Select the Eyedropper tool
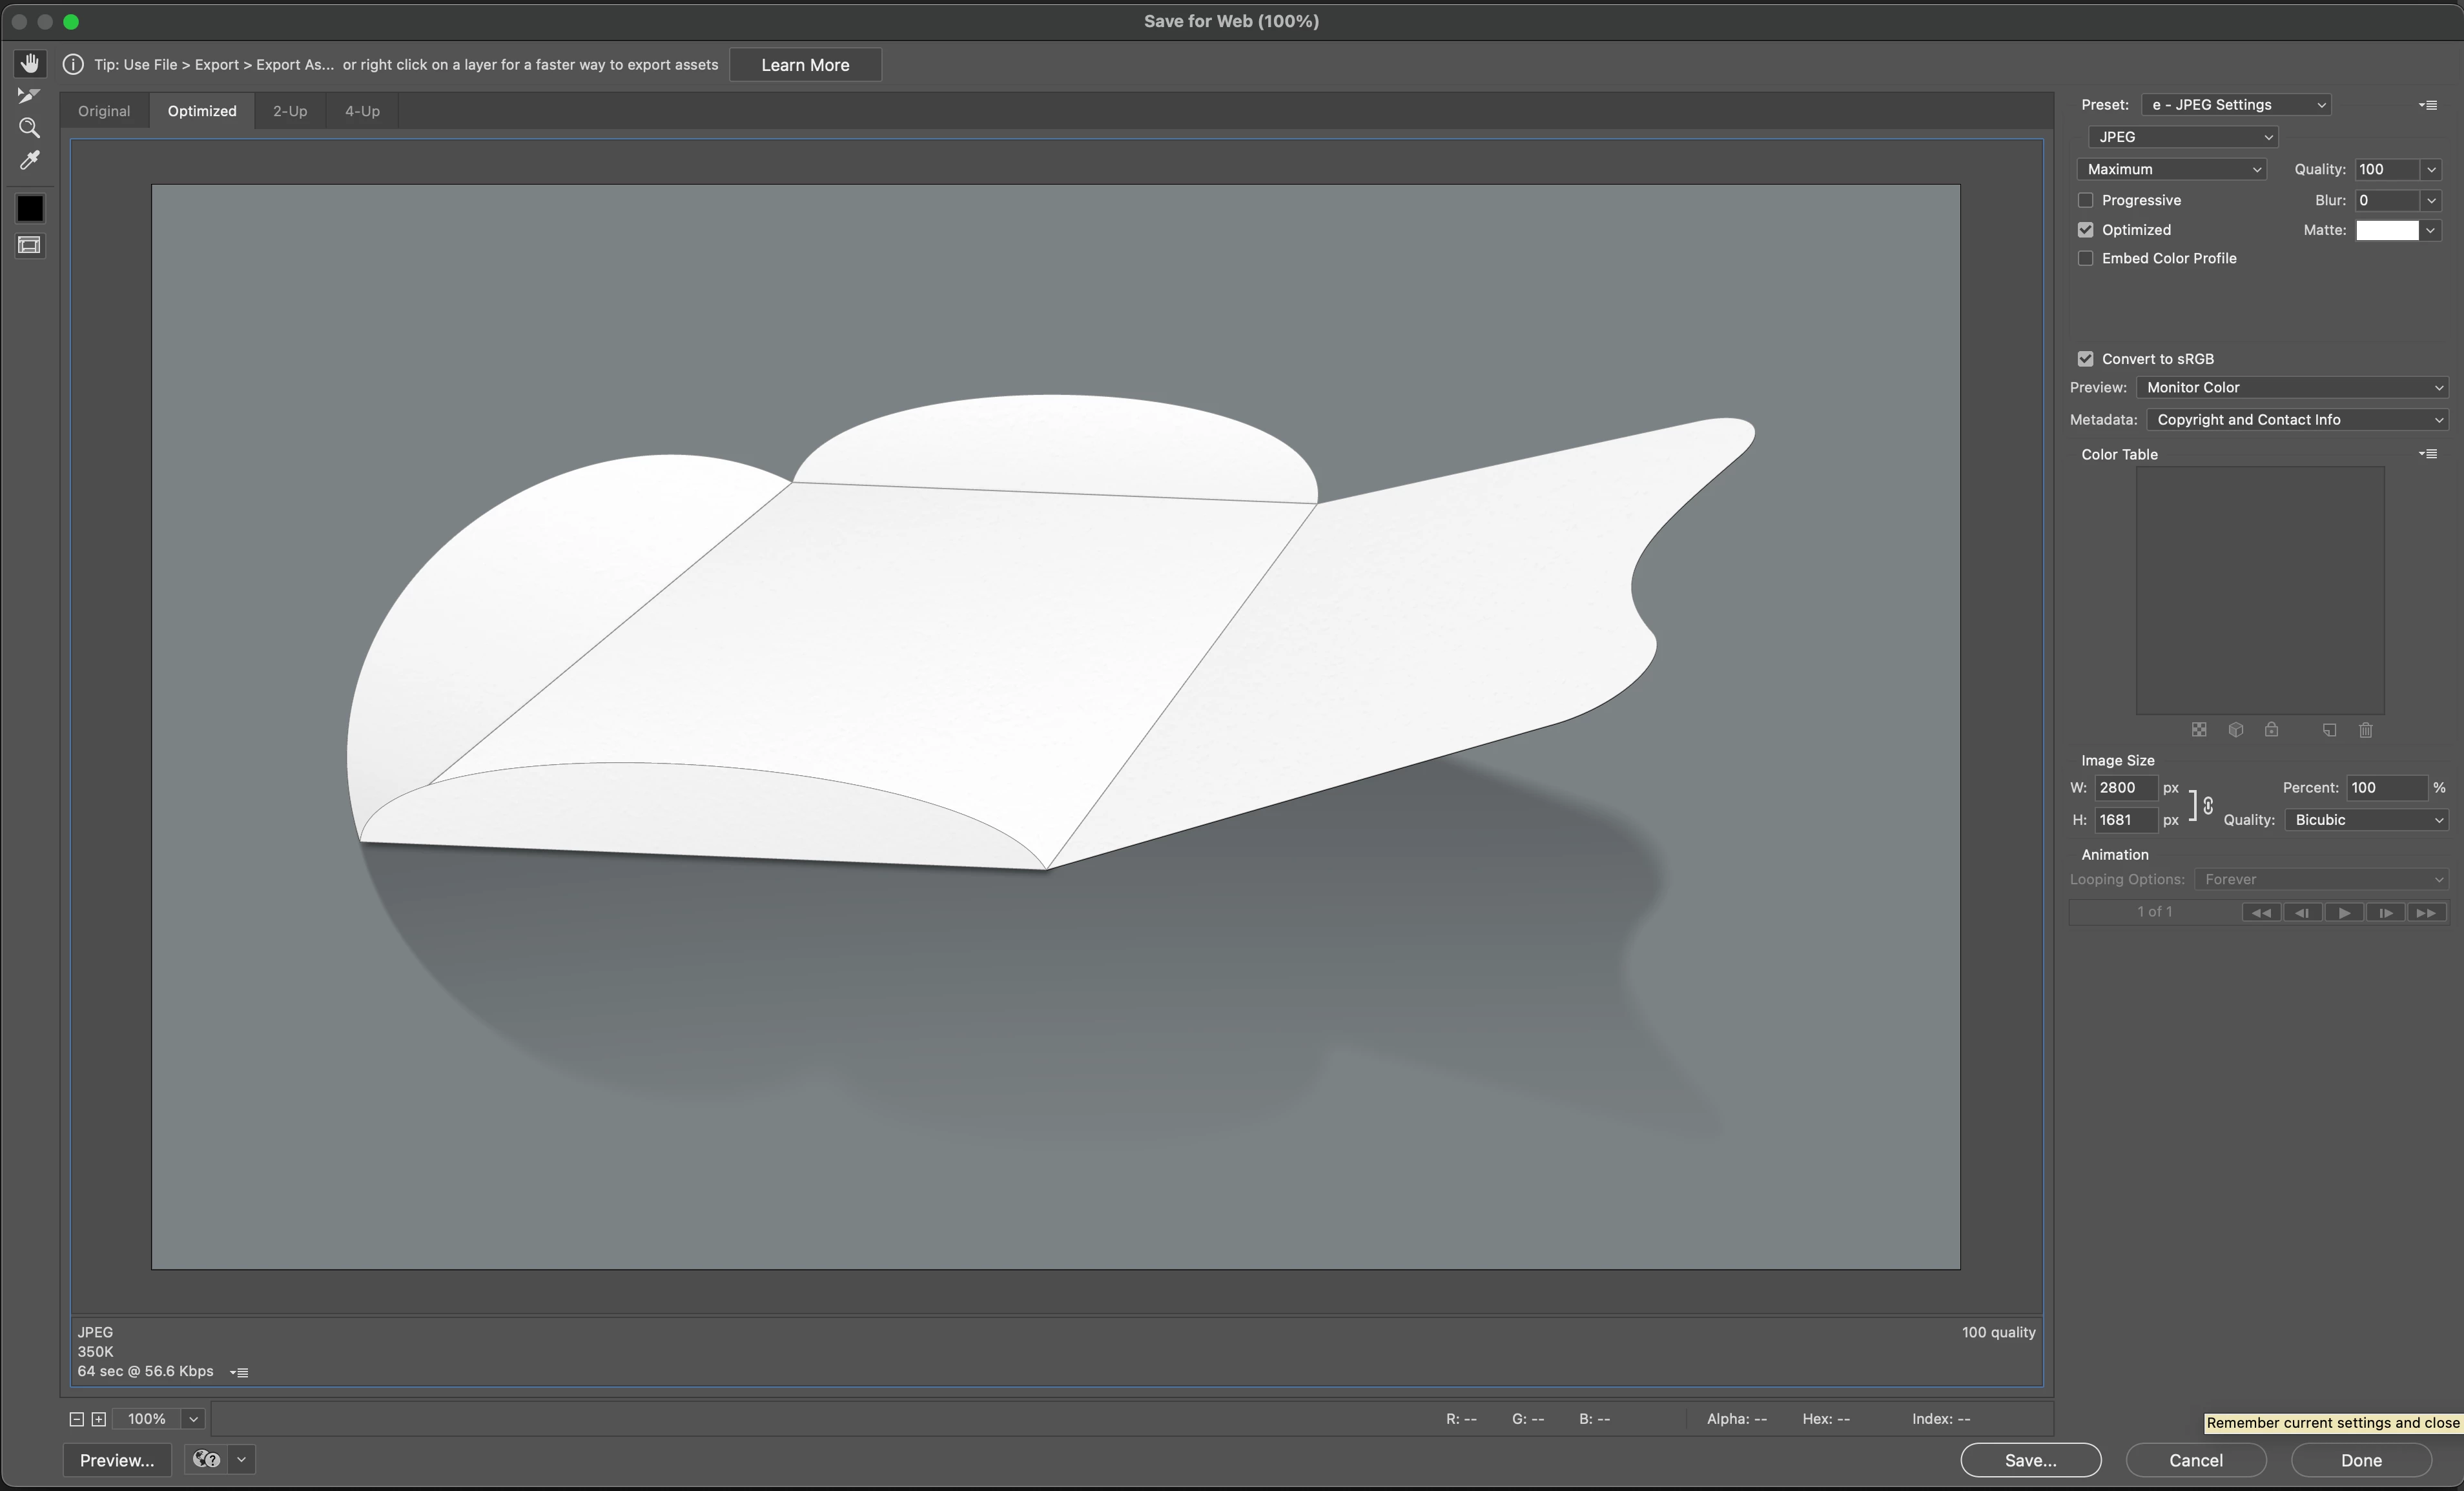Viewport: 2464px width, 1491px height. click(x=29, y=160)
